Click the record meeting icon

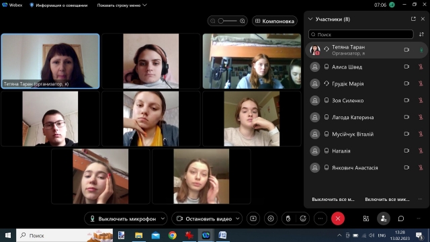(271, 218)
